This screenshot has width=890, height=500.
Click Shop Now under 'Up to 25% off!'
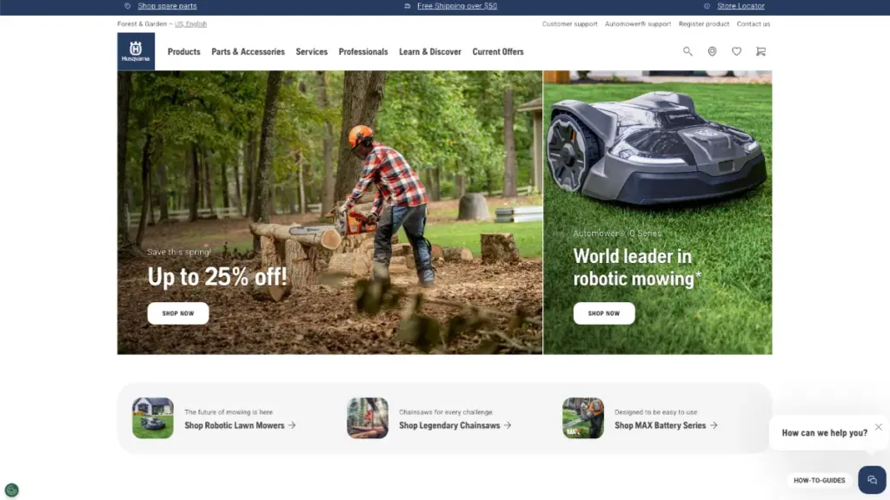178,313
